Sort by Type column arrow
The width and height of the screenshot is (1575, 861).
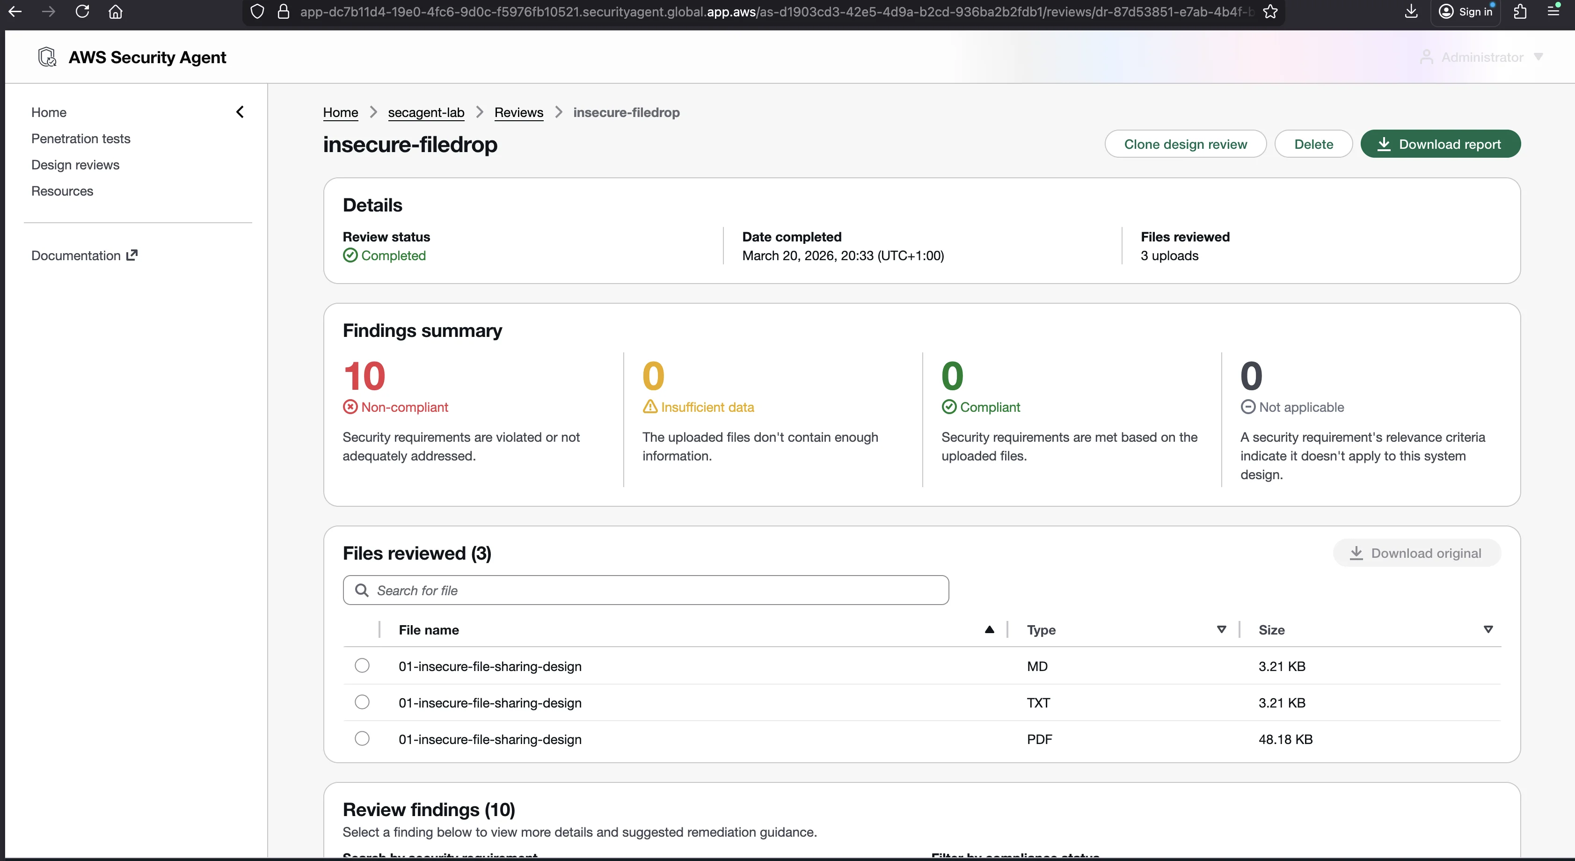[x=1221, y=630]
